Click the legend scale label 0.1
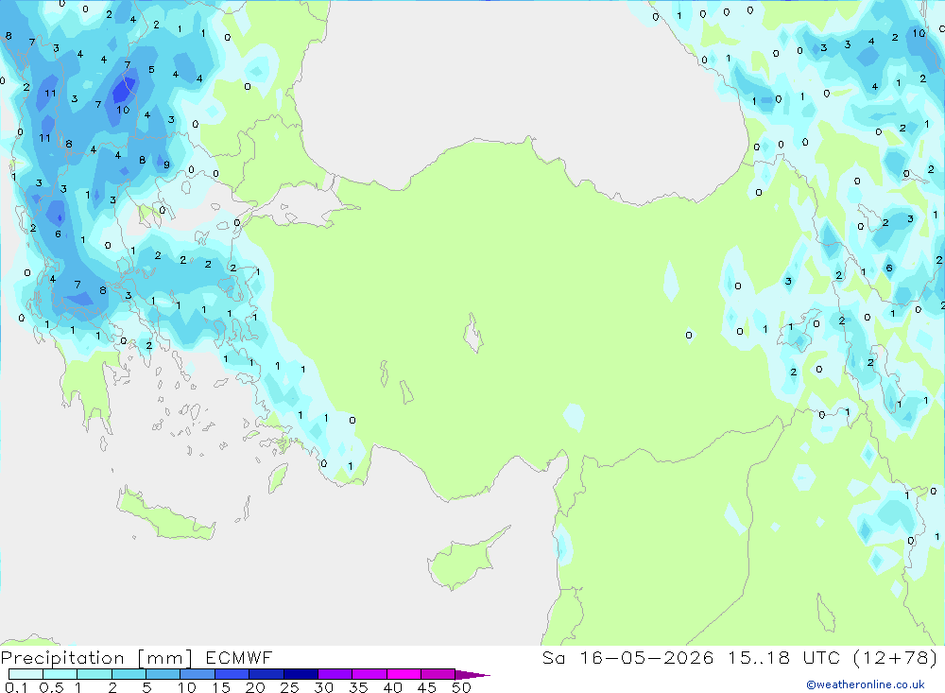 point(15,687)
